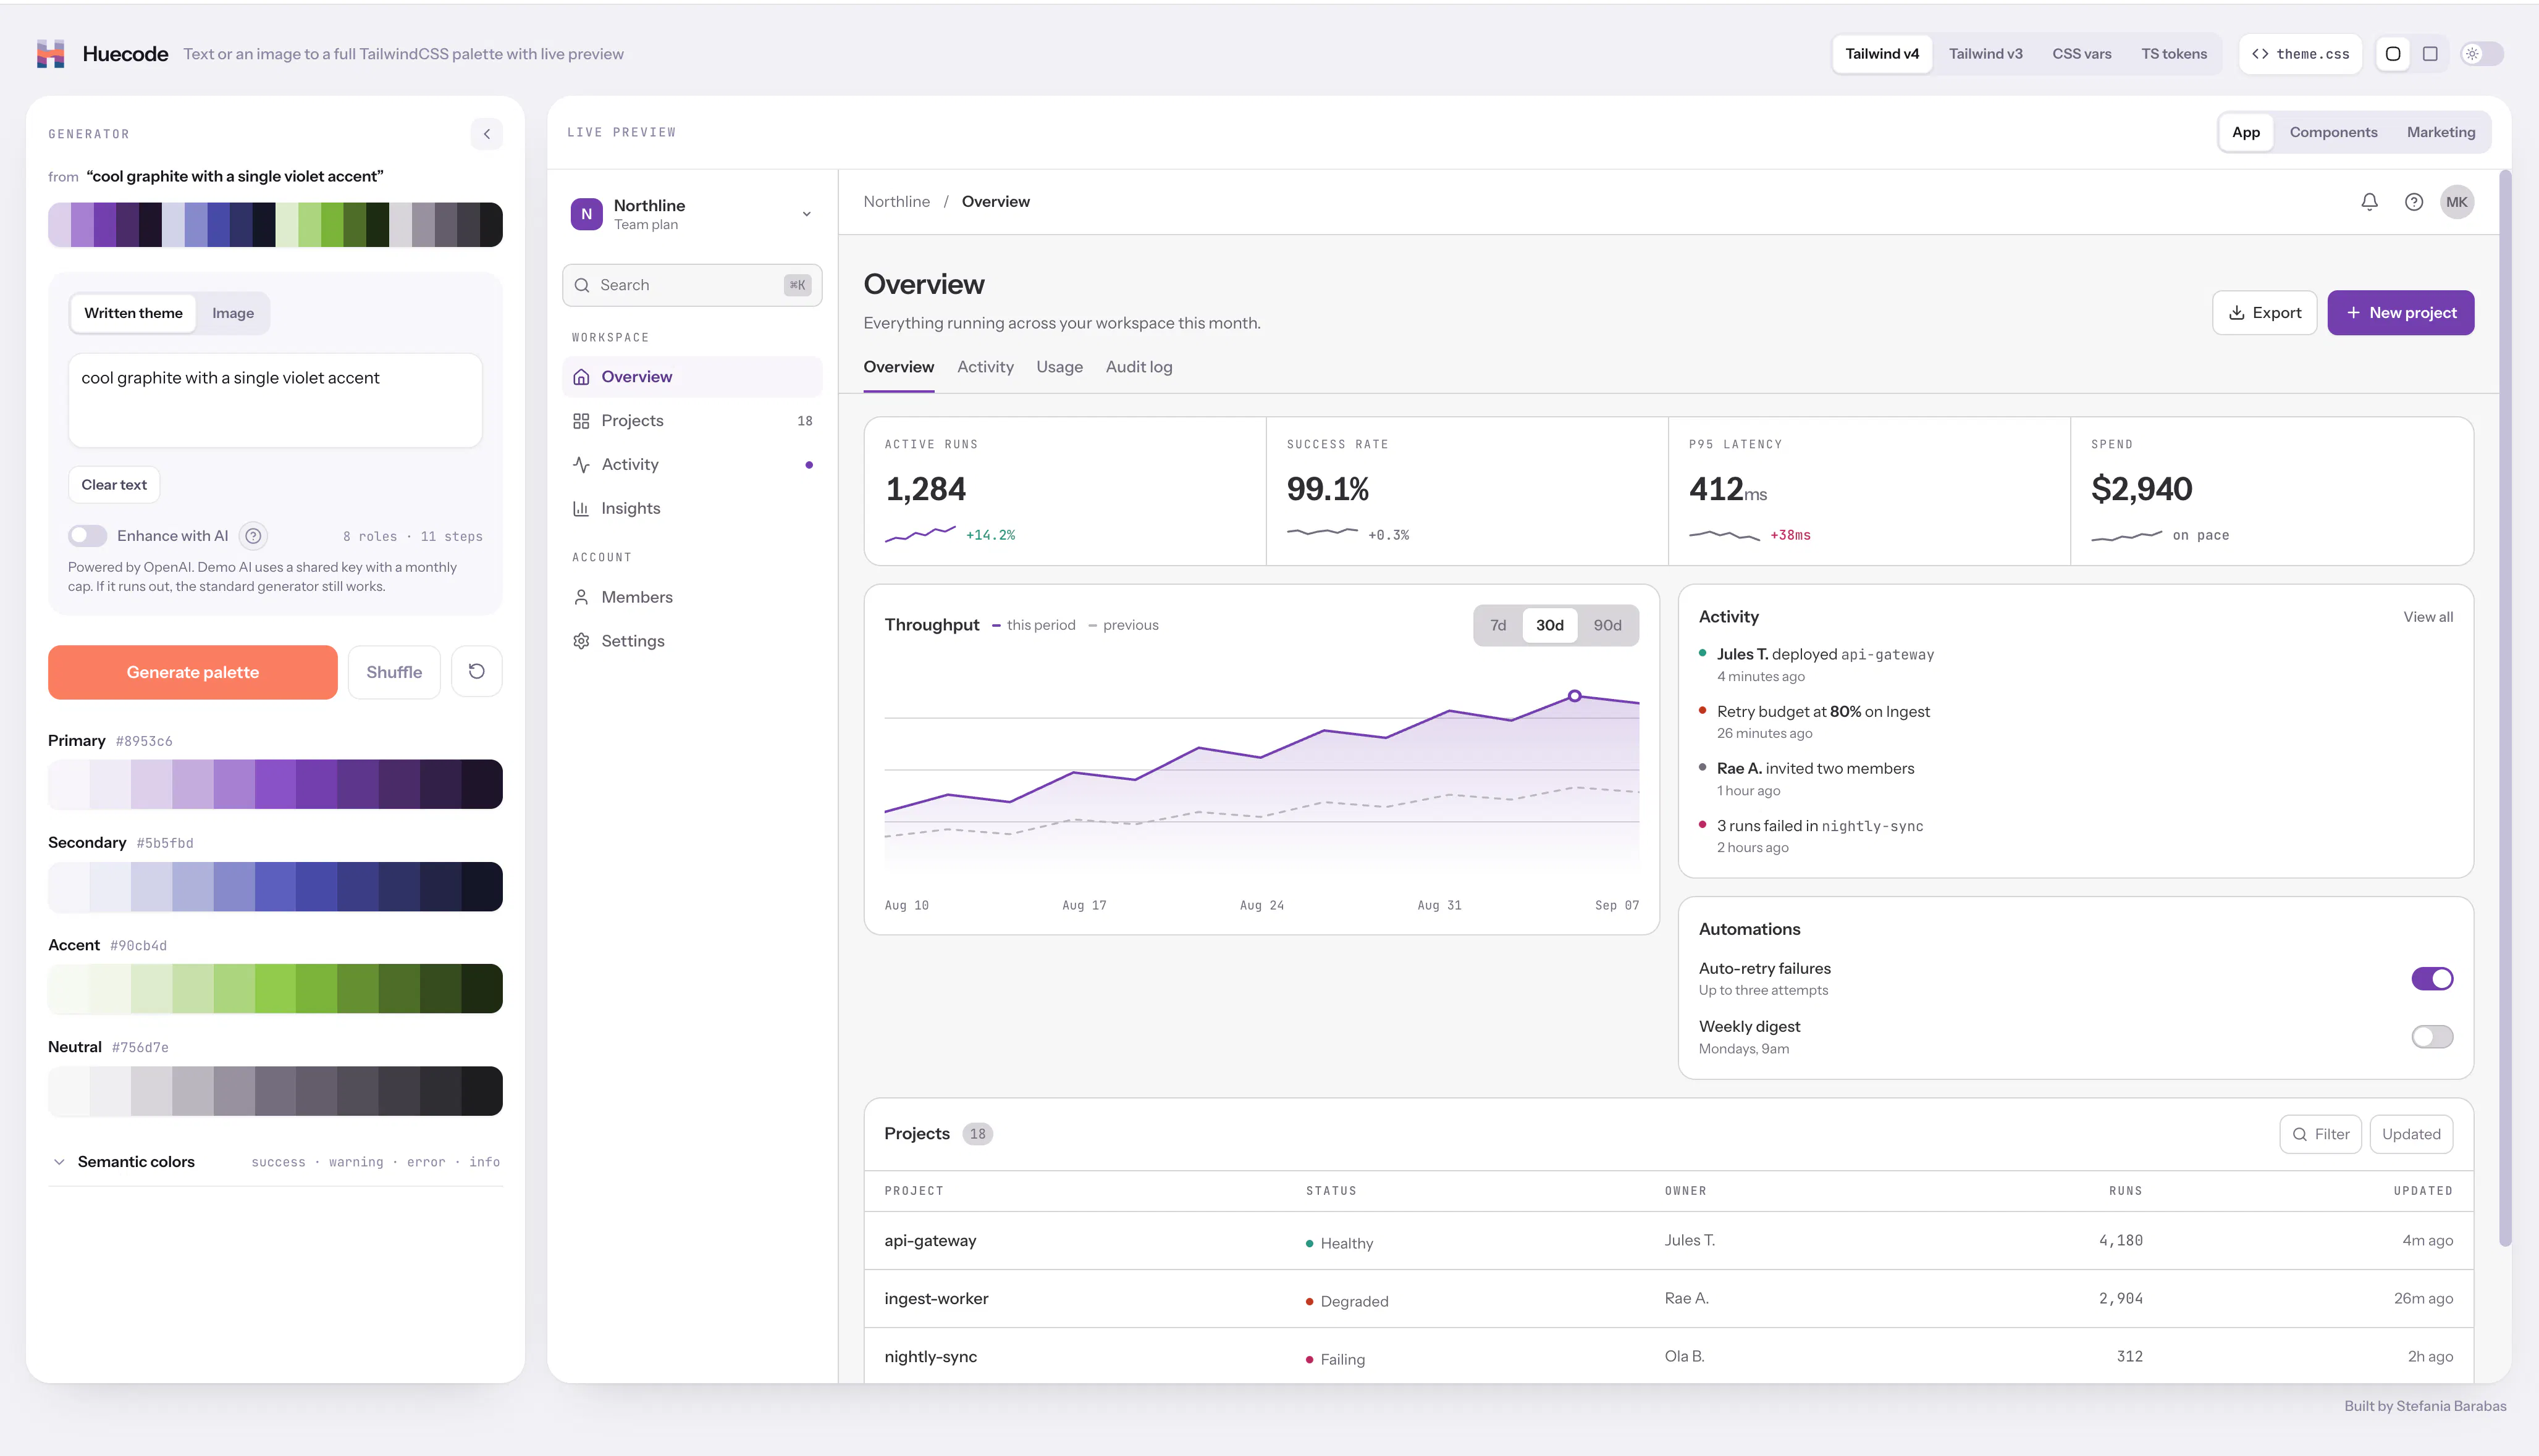Viewport: 2539px width, 1456px height.
Task: Expand the Semantic colors section
Action: tap(275, 1162)
